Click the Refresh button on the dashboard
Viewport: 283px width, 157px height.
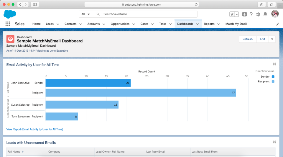(x=247, y=39)
